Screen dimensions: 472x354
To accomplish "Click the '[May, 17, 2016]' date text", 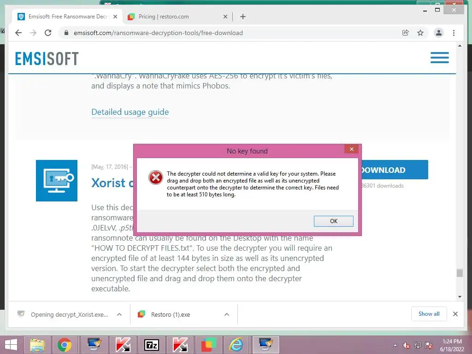I will pyautogui.click(x=110, y=167).
